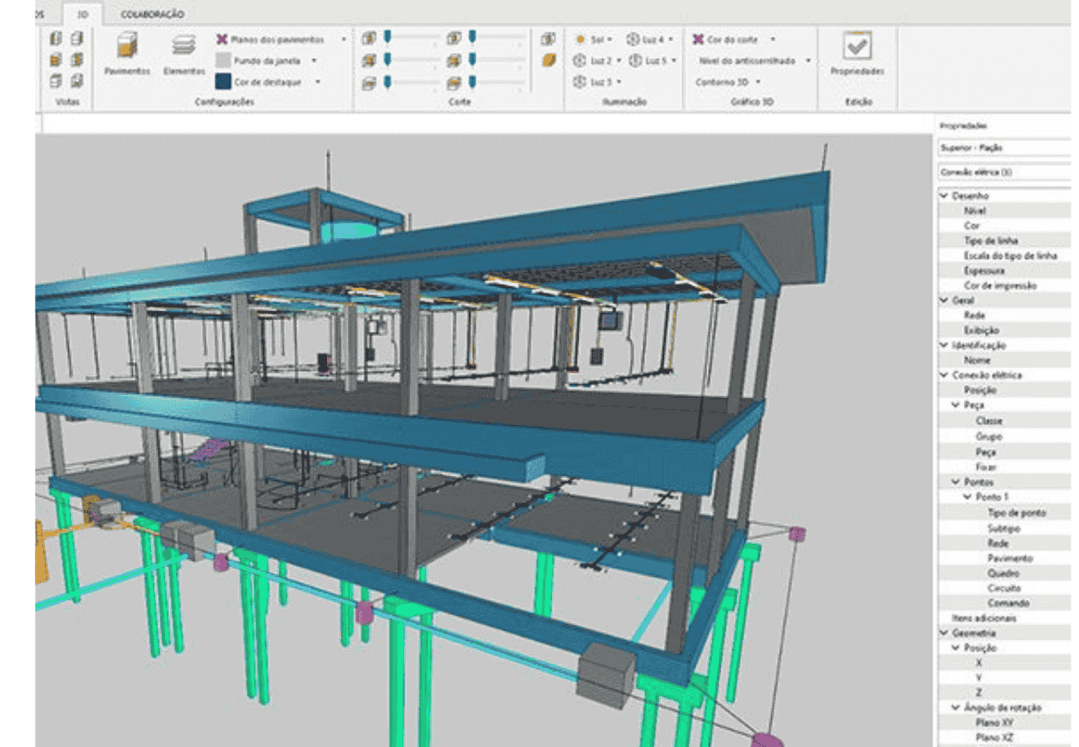Viewport: 1079px width, 747px height.
Task: Open the Pavimentos tool
Action: (x=127, y=55)
